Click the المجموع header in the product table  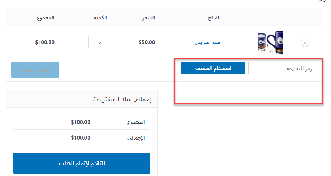click(45, 18)
